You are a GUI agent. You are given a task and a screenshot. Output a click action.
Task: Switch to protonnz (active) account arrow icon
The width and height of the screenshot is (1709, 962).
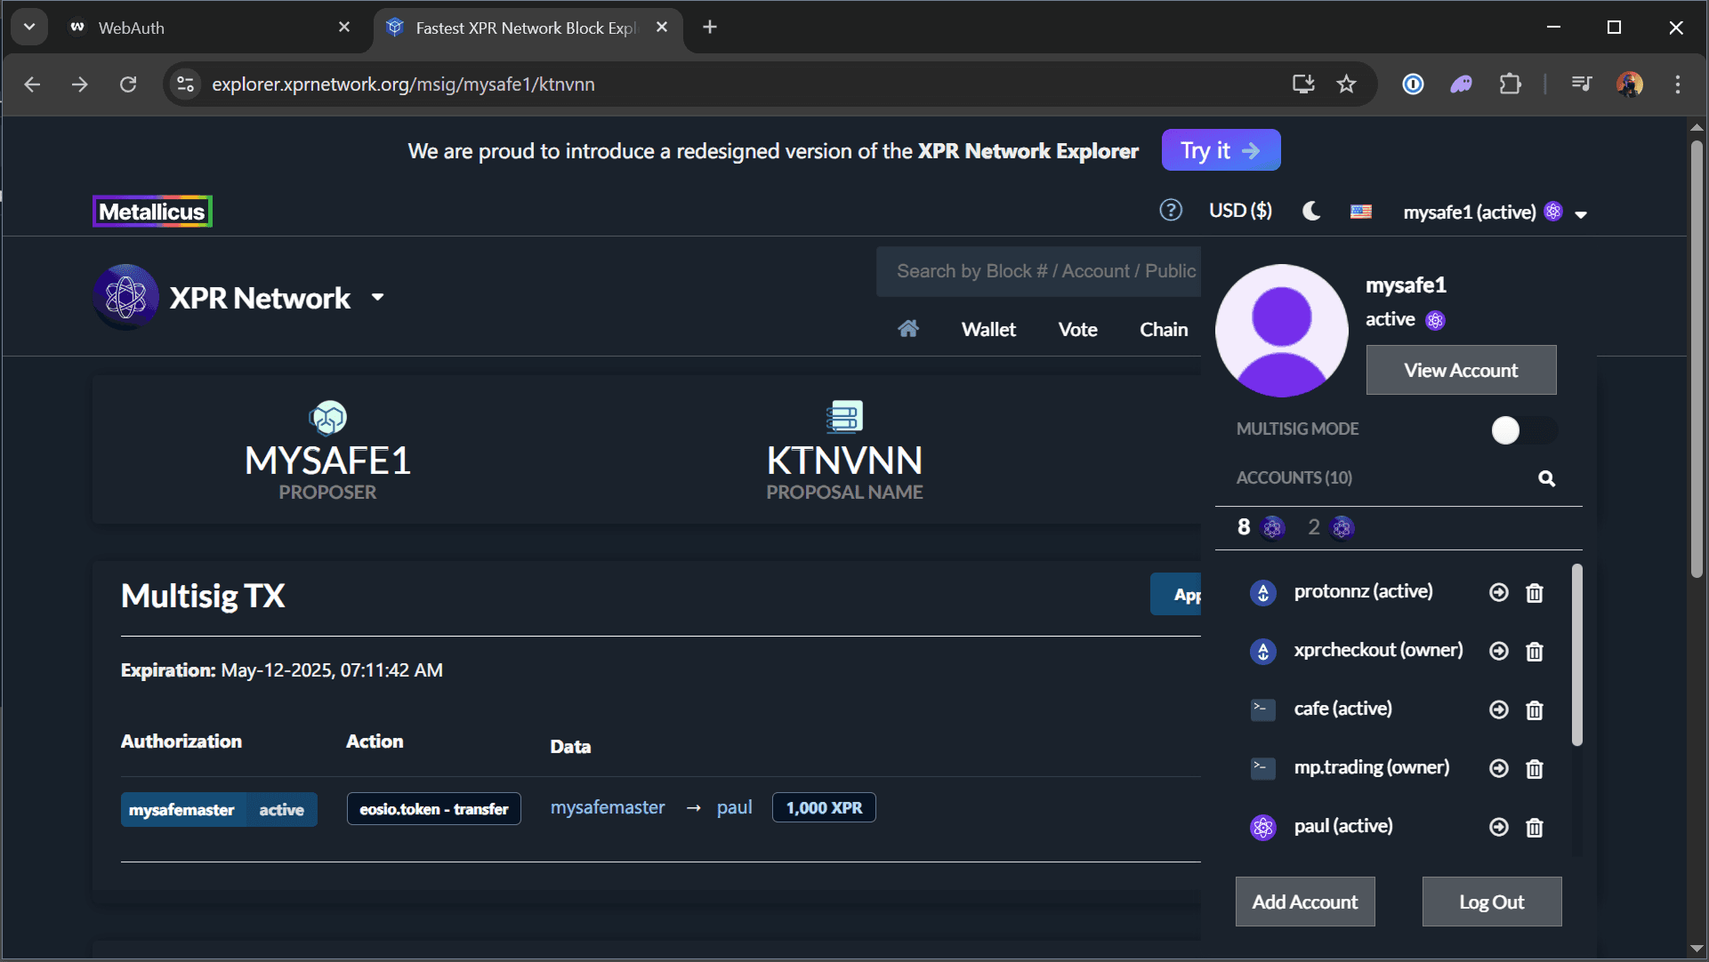pyautogui.click(x=1499, y=592)
